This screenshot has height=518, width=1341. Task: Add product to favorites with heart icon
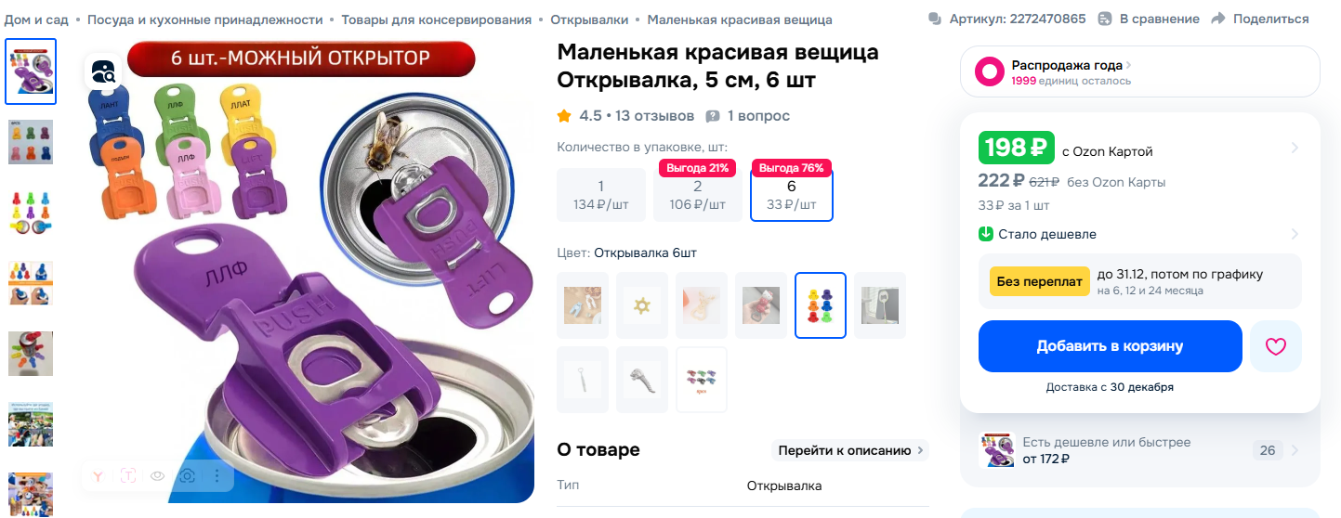tap(1276, 346)
